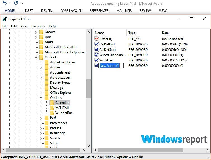Expand the Resiliency tree node
The height and width of the screenshot is (160, 211).
tap(41, 133)
